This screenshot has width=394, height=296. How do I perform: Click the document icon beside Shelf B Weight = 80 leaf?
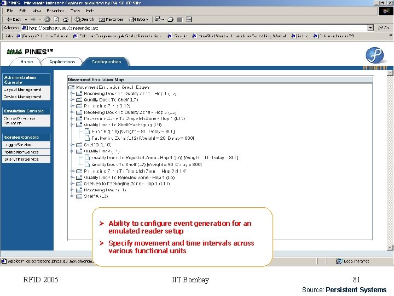coord(87,132)
